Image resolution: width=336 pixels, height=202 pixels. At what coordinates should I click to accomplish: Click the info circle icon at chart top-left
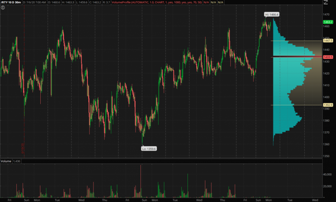[x=3, y=7]
